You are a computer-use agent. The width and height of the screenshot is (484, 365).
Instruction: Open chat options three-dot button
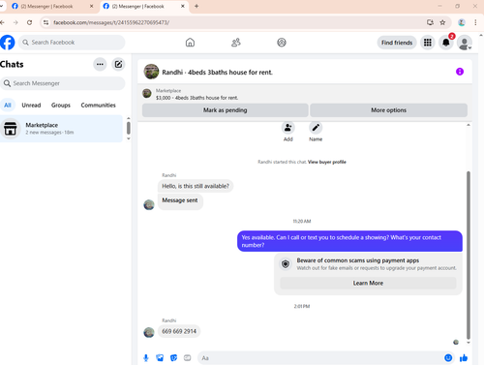pyautogui.click(x=100, y=64)
